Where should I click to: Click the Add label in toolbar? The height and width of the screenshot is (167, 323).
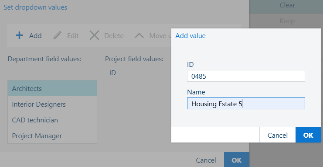[35, 35]
